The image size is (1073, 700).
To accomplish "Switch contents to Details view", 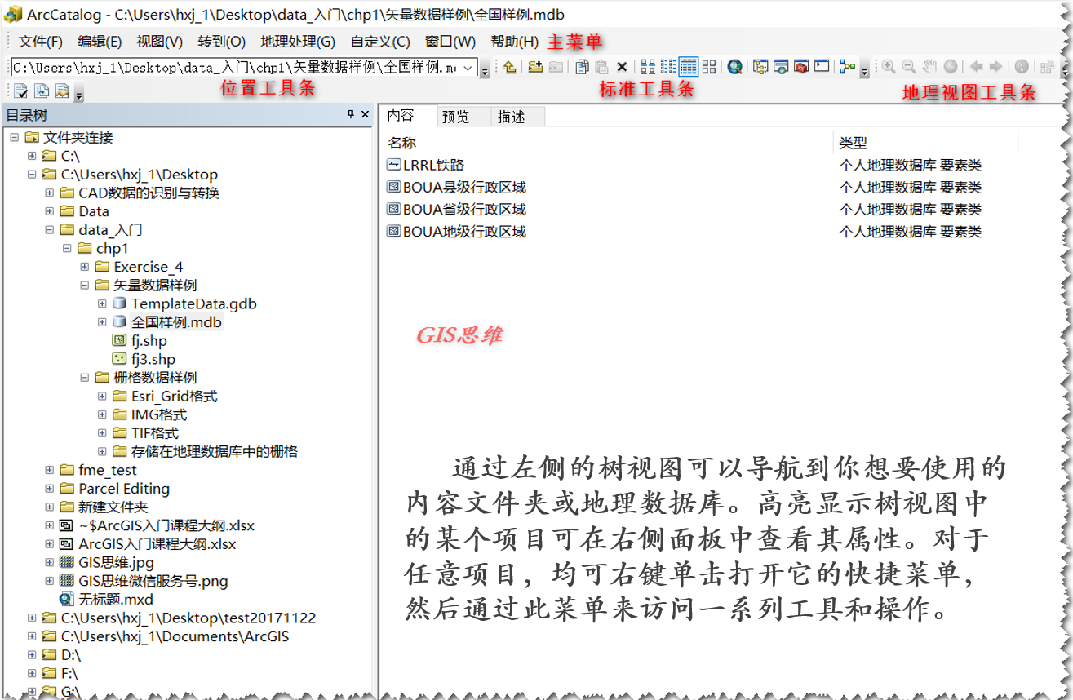I will point(689,67).
